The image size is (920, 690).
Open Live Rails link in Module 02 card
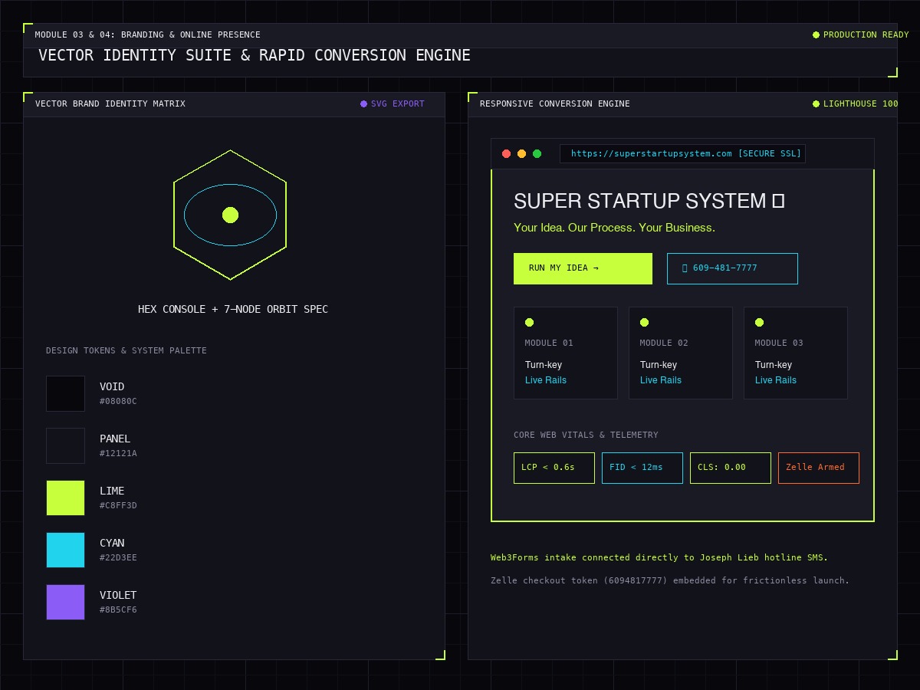click(661, 380)
